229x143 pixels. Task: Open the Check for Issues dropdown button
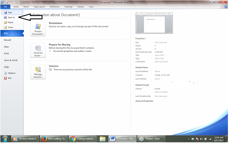38,50
